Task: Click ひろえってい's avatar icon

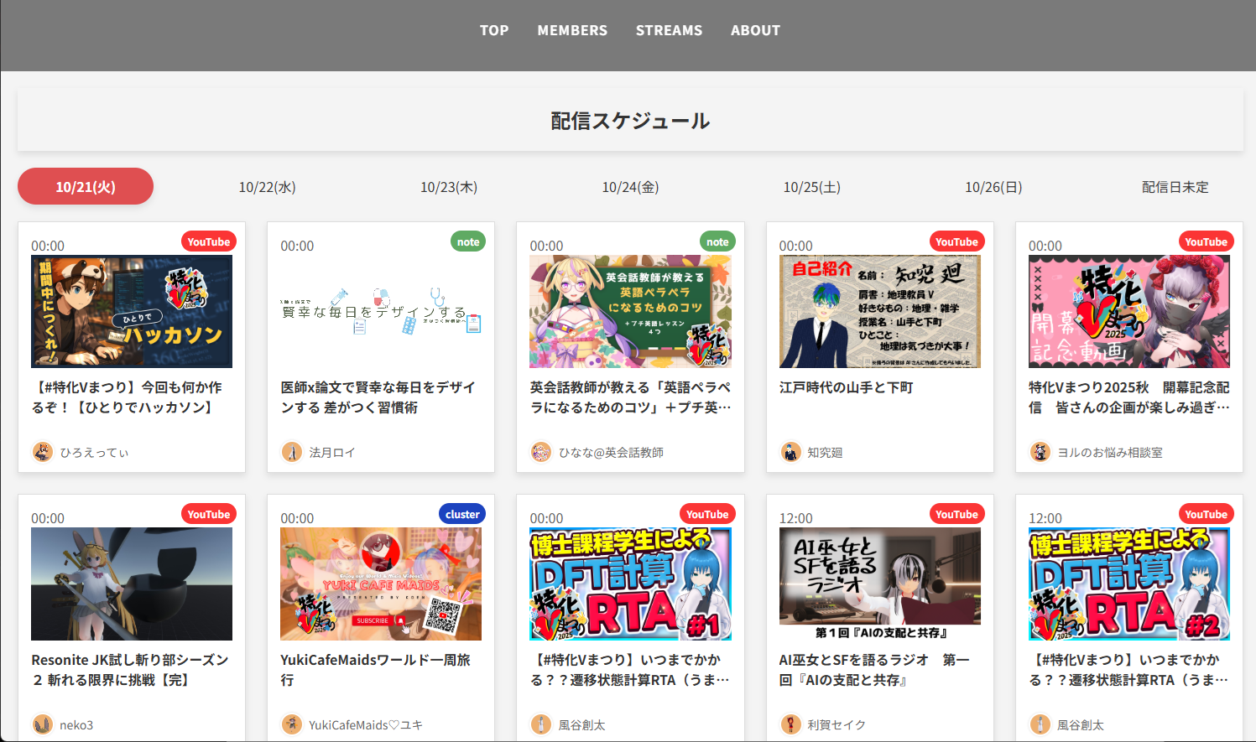Action: (x=42, y=452)
